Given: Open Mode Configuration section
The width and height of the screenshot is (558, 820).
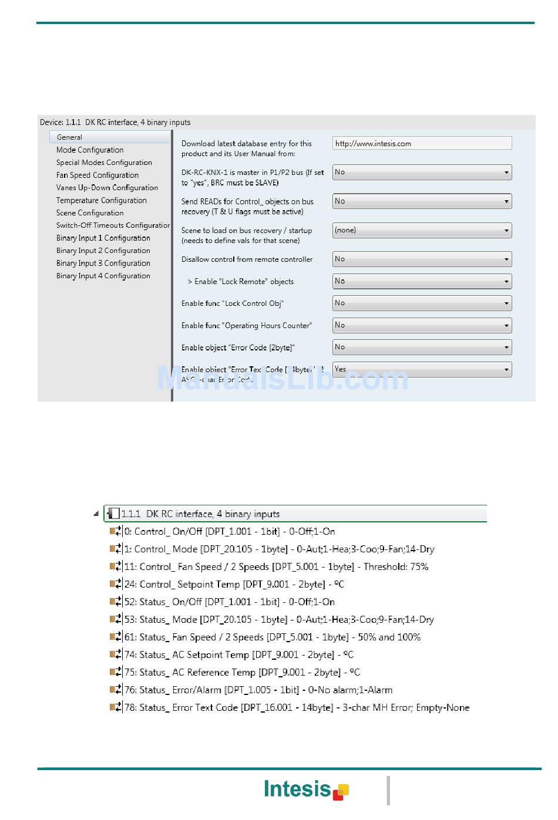Looking at the screenshot, I should pyautogui.click(x=90, y=150).
